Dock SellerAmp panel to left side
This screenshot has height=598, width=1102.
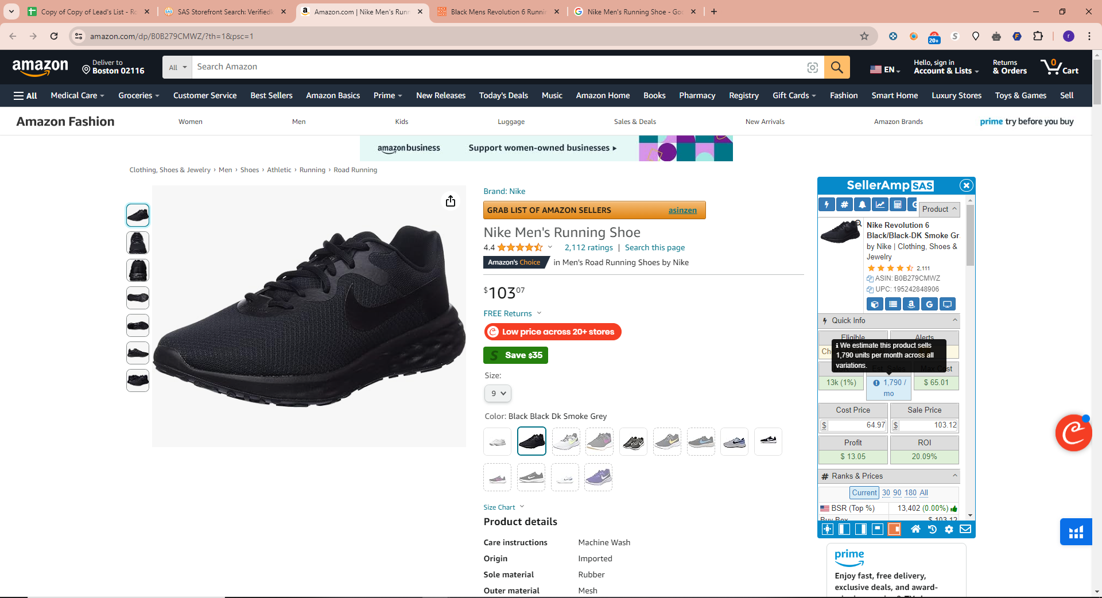[844, 529]
